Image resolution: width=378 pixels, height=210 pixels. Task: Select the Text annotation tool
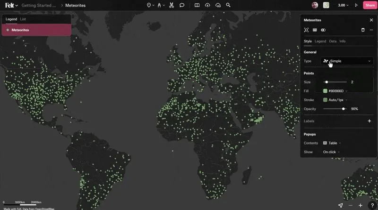(159, 5)
